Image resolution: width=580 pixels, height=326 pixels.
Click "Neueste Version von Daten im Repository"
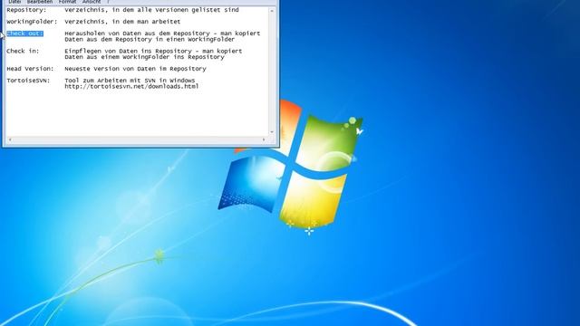click(x=135, y=69)
